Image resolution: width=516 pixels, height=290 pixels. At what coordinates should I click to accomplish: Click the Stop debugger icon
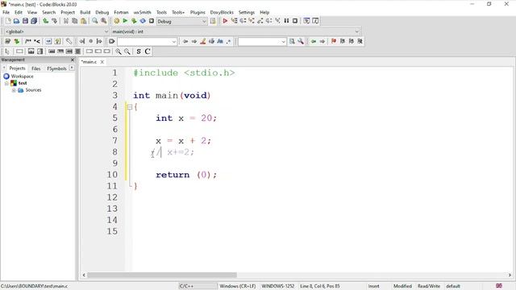[295, 21]
